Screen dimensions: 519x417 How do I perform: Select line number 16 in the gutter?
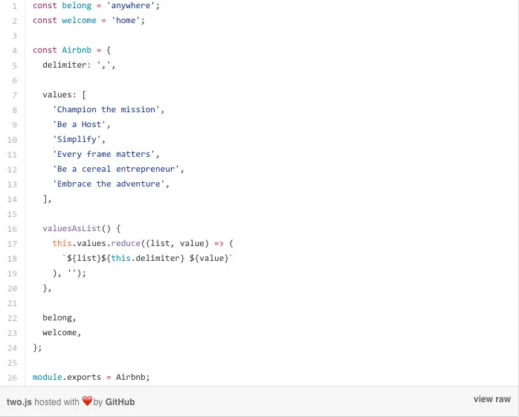click(12, 229)
